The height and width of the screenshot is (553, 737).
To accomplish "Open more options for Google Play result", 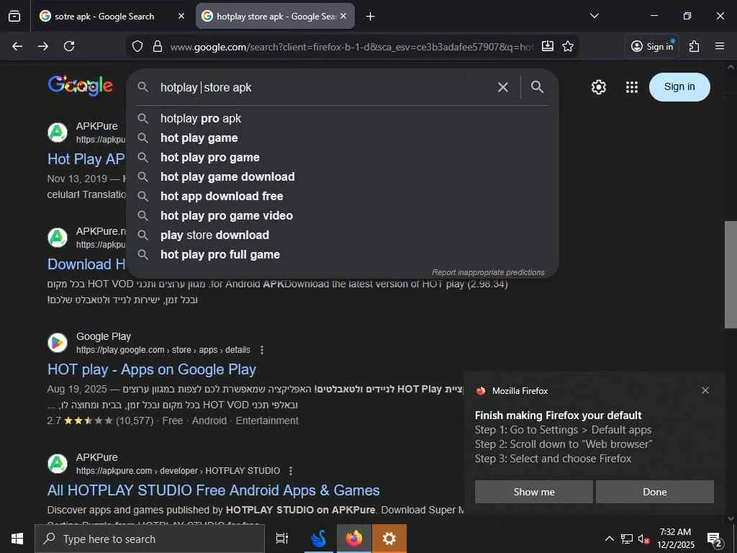I will 262,350.
